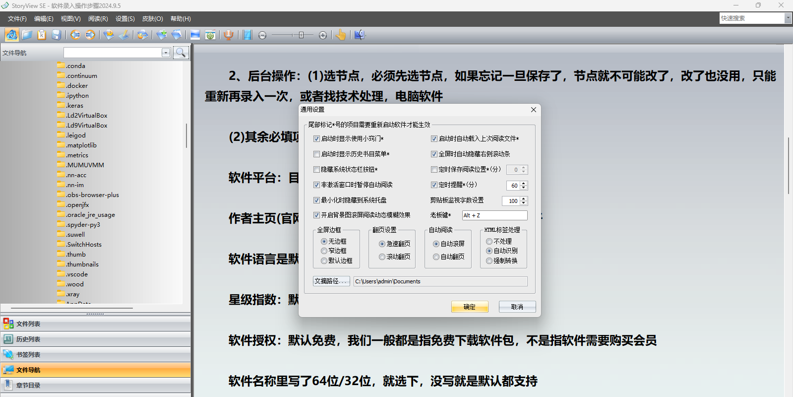793x397 pixels.
Task: Confirm settings with 确定 button
Action: [470, 307]
